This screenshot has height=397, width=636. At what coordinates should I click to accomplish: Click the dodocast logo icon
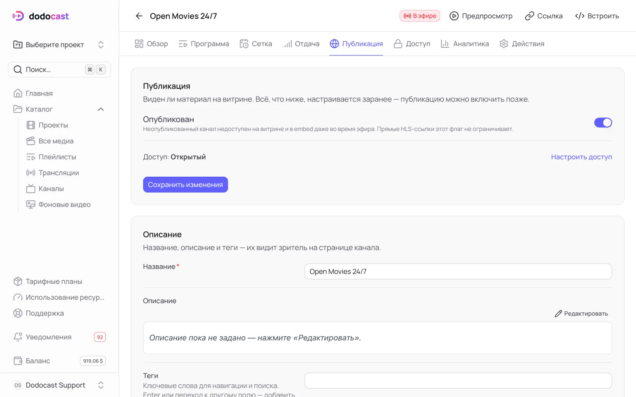click(18, 16)
